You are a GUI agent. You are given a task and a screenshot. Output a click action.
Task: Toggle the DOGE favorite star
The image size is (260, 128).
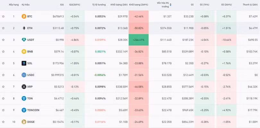(3, 122)
